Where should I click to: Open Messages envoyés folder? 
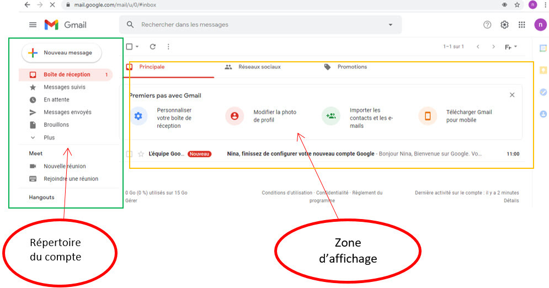[67, 113]
